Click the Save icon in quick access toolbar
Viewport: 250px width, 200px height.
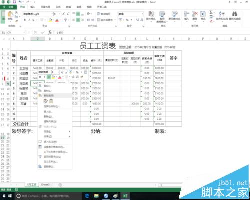pyautogui.click(x=14, y=2)
